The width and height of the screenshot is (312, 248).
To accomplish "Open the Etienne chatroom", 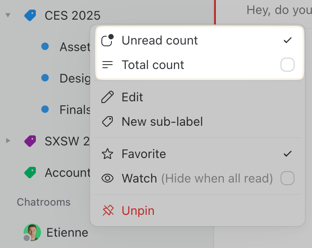I will click(x=67, y=232).
